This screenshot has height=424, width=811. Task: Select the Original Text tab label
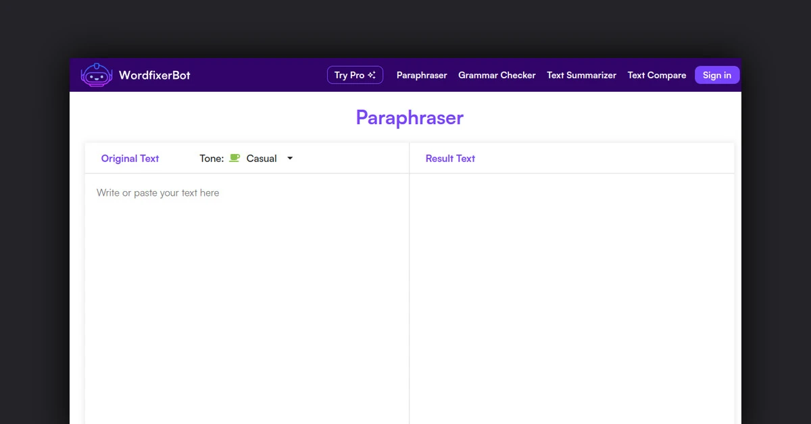click(130, 159)
